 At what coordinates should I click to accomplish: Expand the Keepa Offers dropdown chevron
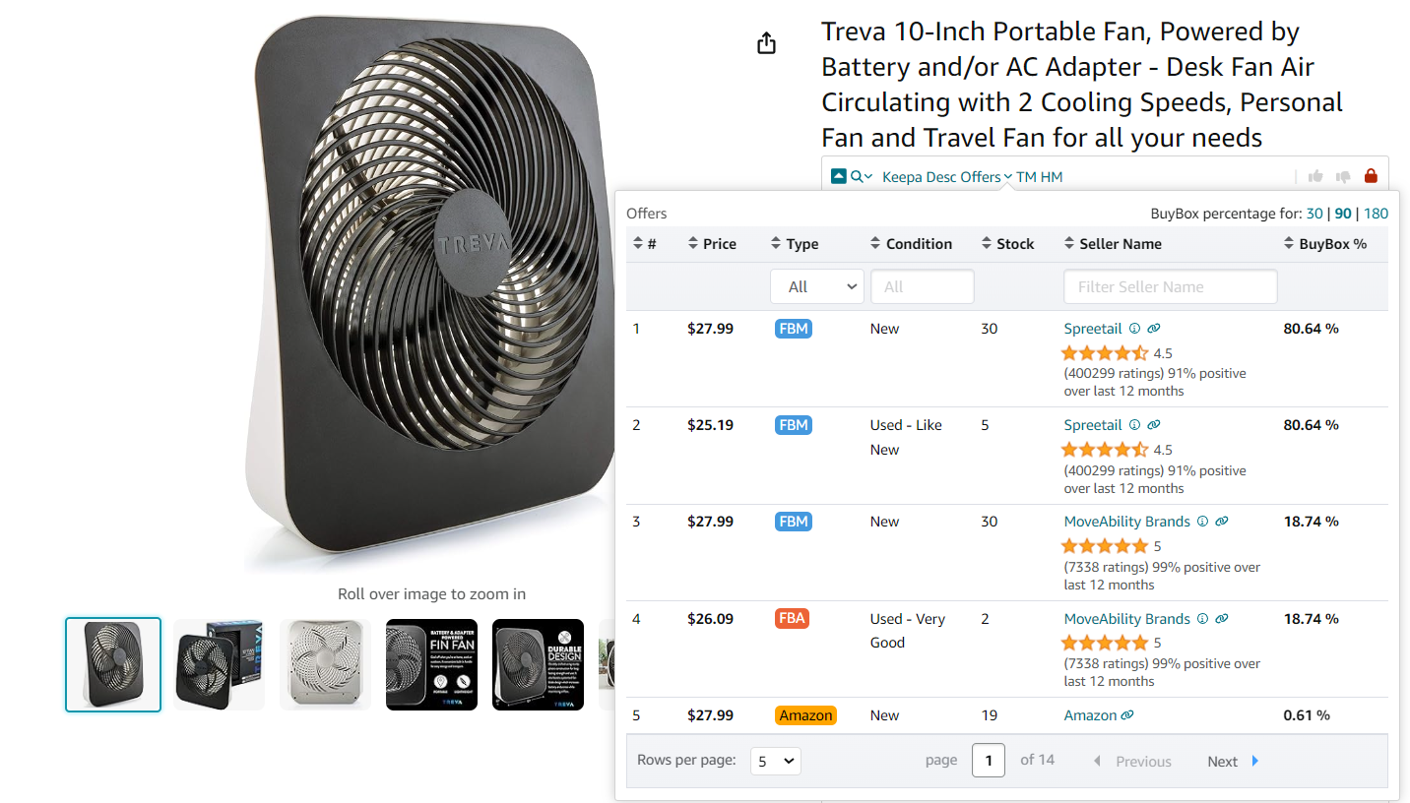[x=1007, y=177]
